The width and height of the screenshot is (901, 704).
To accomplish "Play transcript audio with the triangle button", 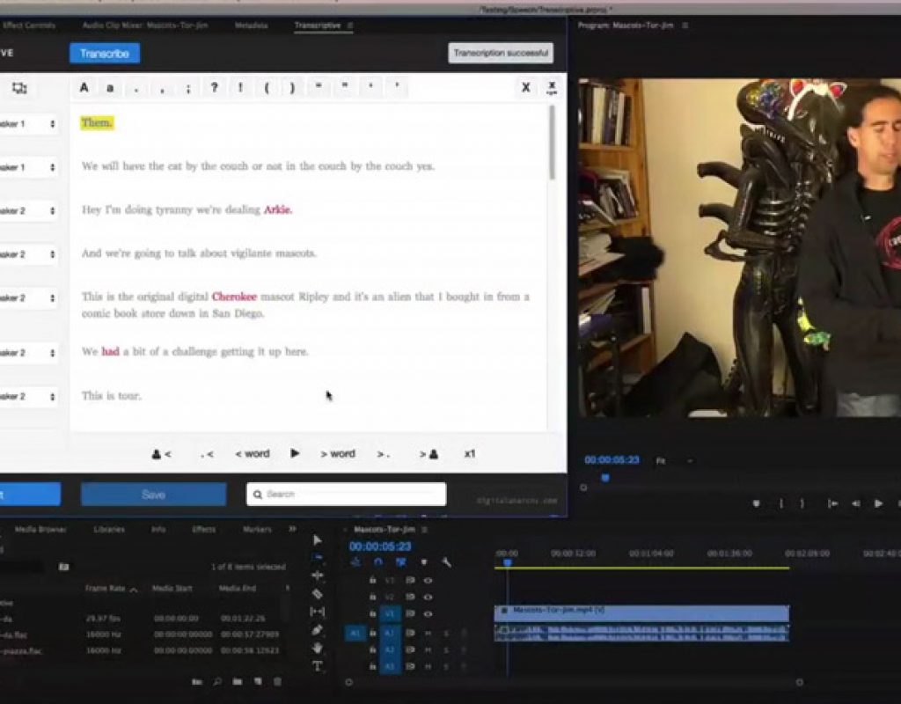I will 295,453.
